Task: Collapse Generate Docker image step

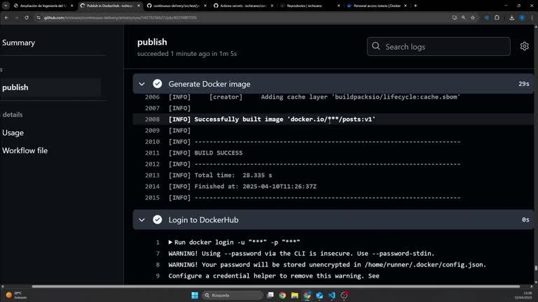Action: pyautogui.click(x=142, y=84)
